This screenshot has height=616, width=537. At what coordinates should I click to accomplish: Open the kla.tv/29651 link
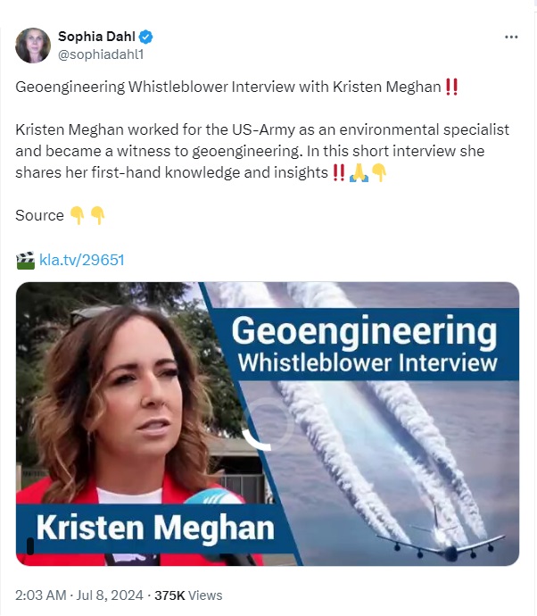[82, 260]
